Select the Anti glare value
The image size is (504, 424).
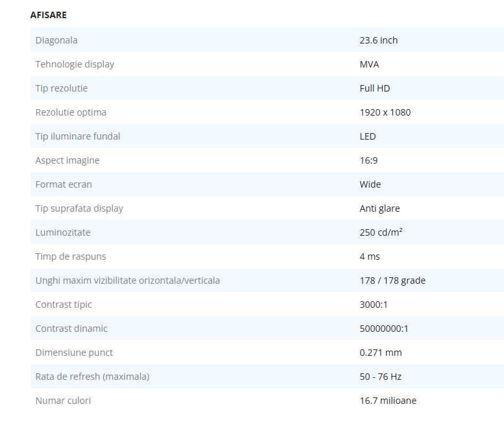point(380,208)
